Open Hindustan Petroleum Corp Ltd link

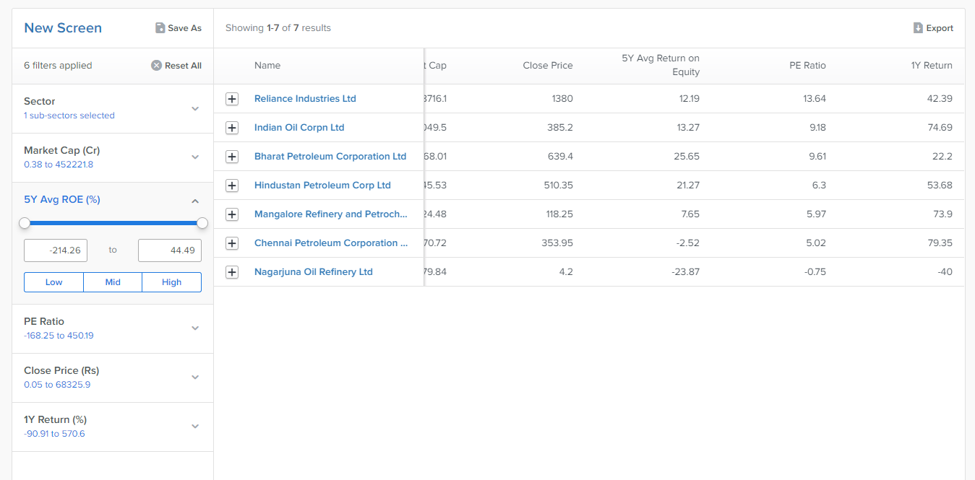pyautogui.click(x=322, y=186)
